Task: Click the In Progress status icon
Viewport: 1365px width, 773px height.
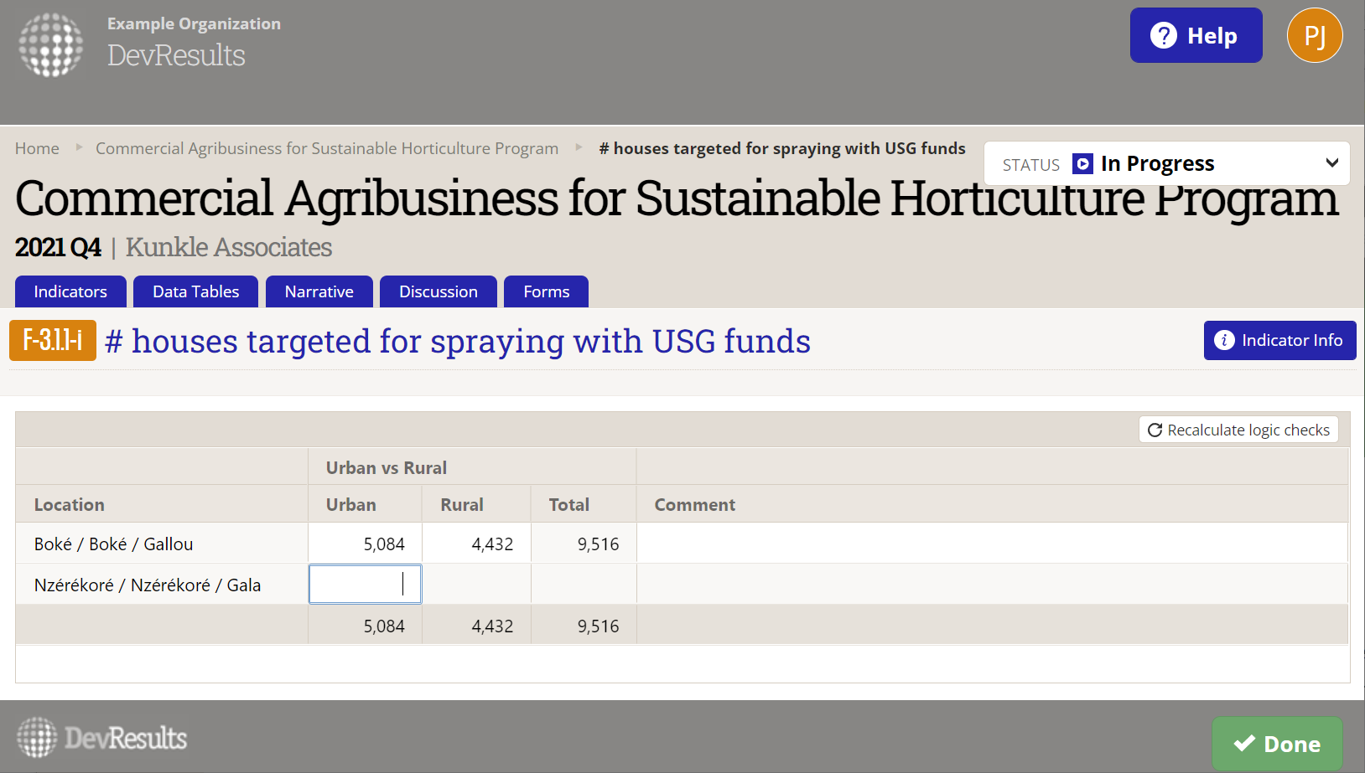Action: (x=1082, y=163)
